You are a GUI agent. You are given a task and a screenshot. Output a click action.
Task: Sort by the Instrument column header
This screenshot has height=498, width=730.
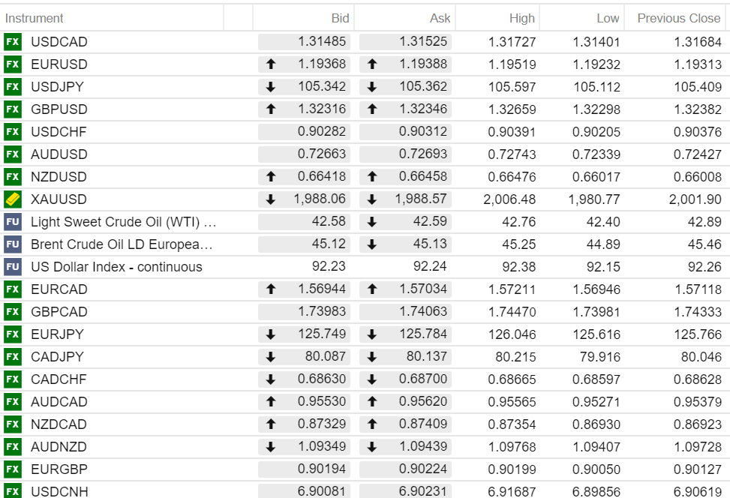tap(35, 18)
